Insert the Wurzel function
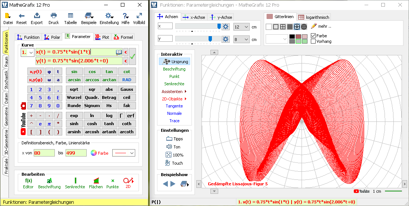Image resolution: width=409 pixels, height=206 pixels. pos(74,97)
